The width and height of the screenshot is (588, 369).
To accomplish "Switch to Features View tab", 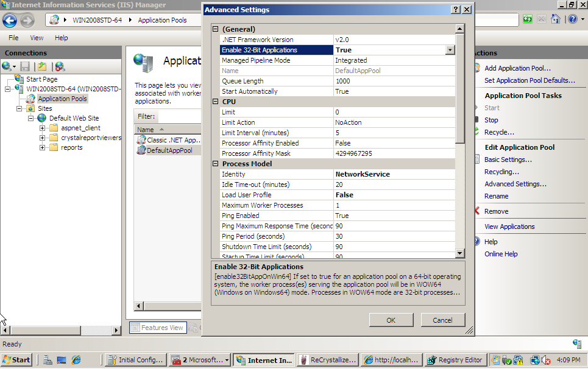I will pyautogui.click(x=158, y=328).
